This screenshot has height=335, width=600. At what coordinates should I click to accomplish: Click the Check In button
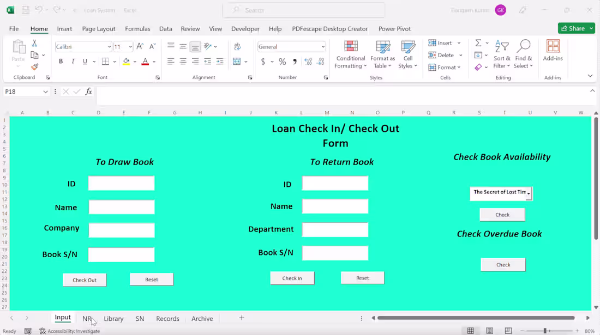coord(292,278)
